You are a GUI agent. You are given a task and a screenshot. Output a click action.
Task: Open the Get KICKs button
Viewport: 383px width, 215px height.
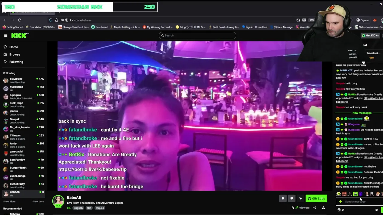370,36
